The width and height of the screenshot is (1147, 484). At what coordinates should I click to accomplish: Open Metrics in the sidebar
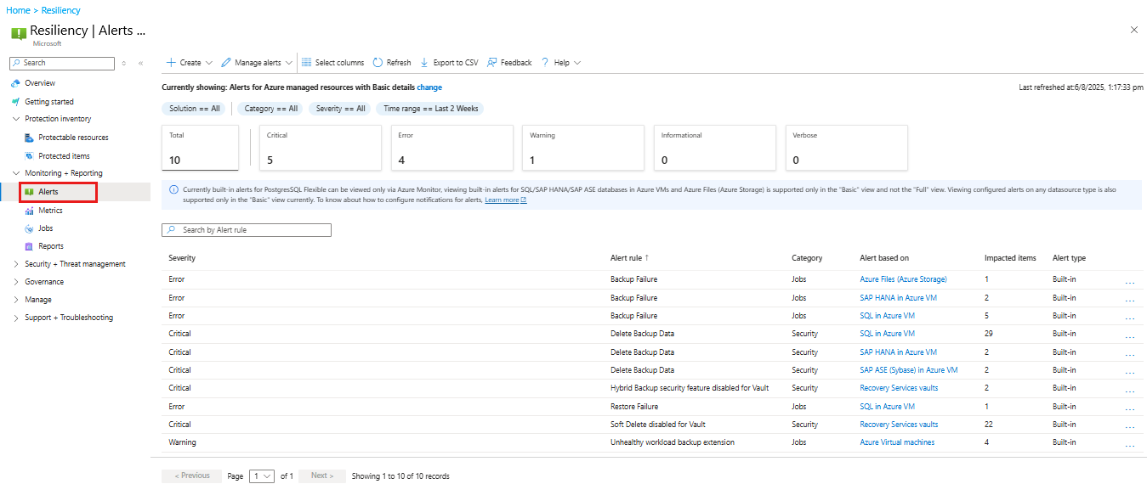(x=50, y=211)
